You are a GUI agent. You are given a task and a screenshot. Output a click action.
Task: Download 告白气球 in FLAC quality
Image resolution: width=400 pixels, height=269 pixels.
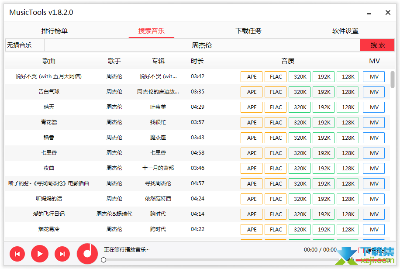(276, 92)
